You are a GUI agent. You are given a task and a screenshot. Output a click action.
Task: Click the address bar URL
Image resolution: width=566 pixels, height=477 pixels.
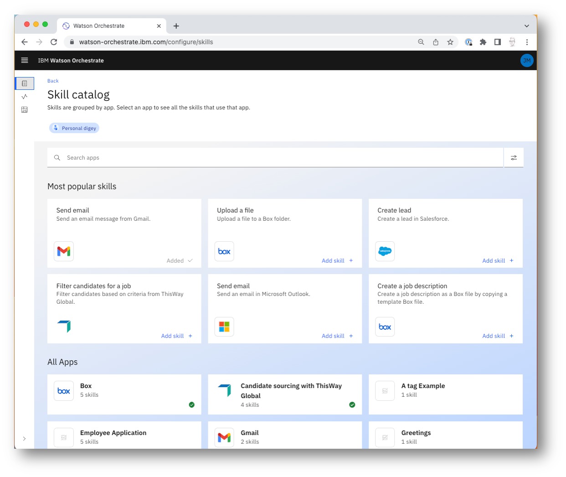(x=146, y=42)
